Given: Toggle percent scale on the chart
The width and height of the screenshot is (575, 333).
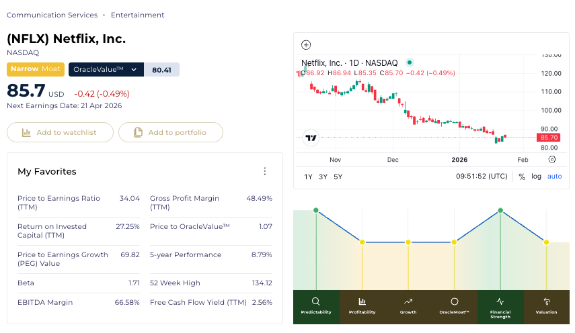Looking at the screenshot, I should tap(521, 177).
